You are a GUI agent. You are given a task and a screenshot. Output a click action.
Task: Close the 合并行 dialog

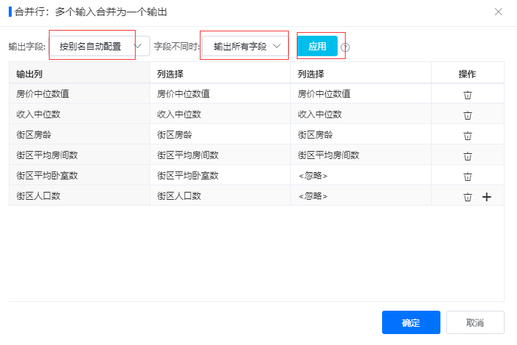click(x=498, y=12)
